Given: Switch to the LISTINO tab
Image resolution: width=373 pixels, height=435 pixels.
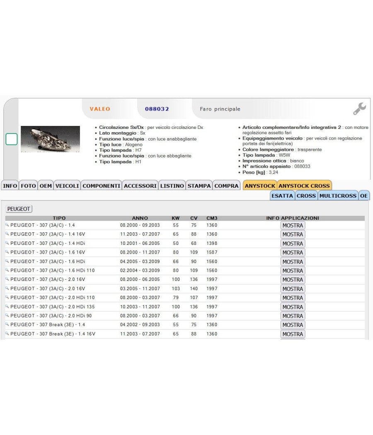Looking at the screenshot, I should pyautogui.click(x=172, y=186).
